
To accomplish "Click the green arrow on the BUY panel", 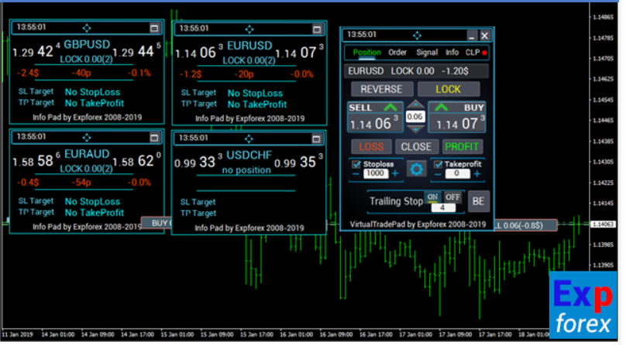I will coord(442,108).
